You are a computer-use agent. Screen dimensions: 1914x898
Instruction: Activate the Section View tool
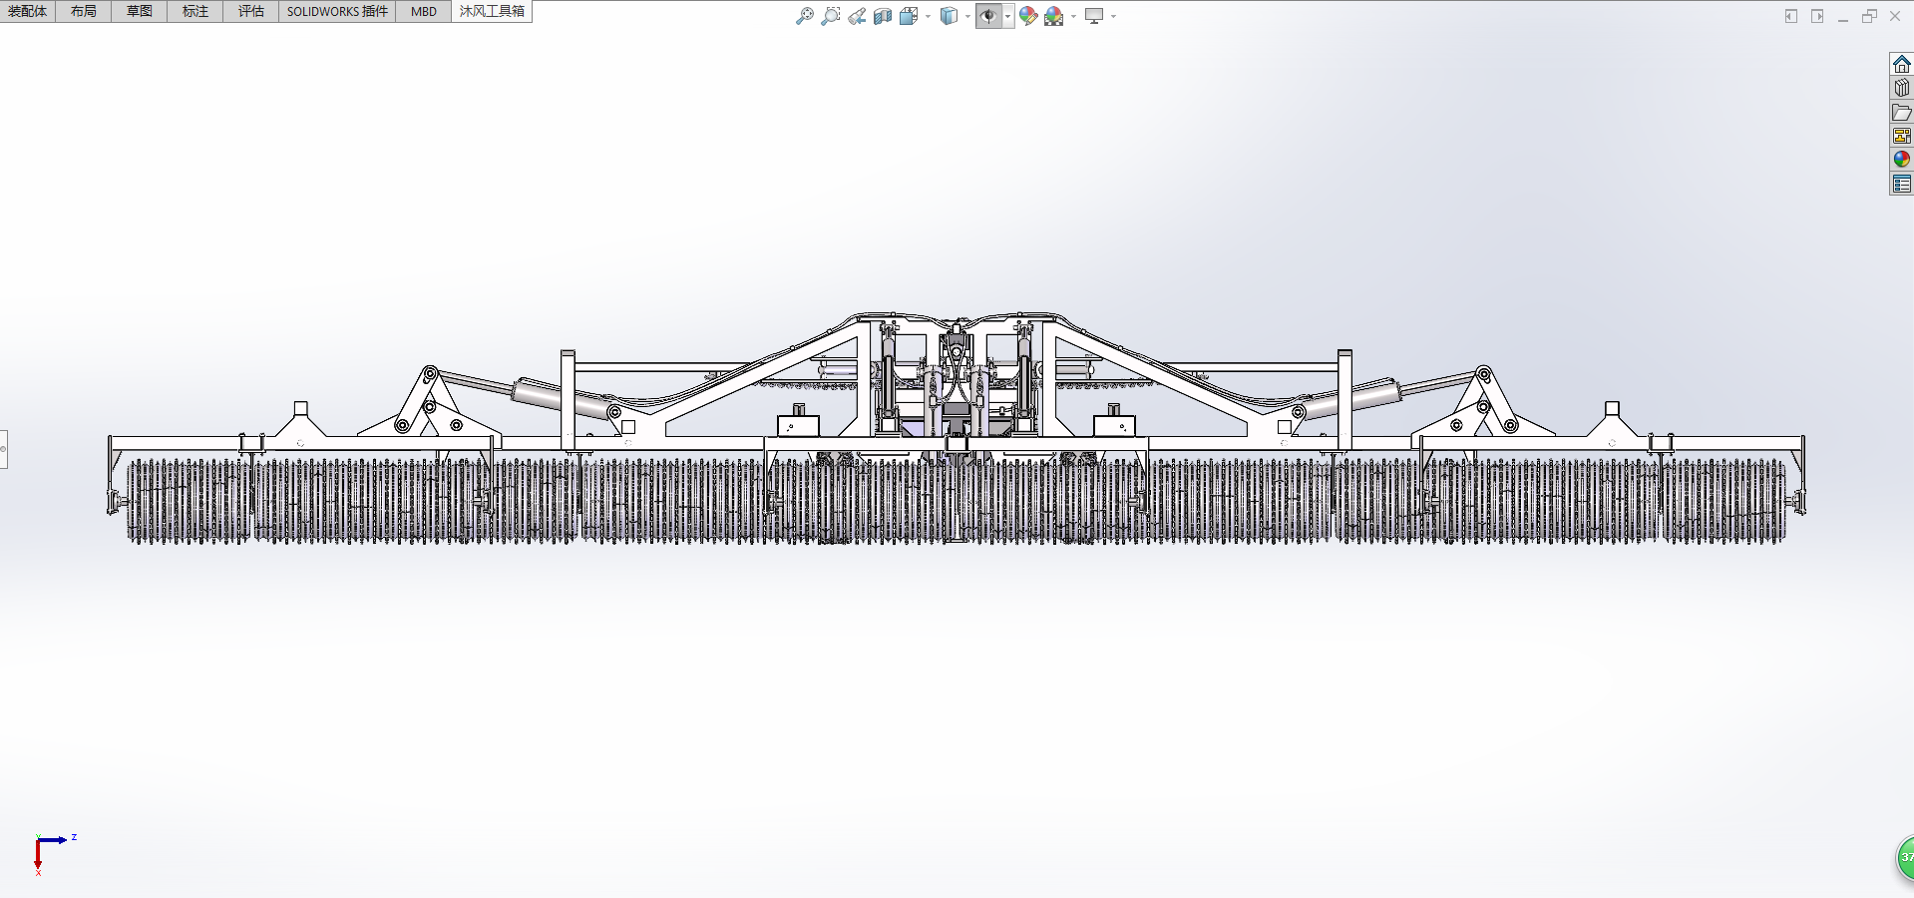pos(883,16)
